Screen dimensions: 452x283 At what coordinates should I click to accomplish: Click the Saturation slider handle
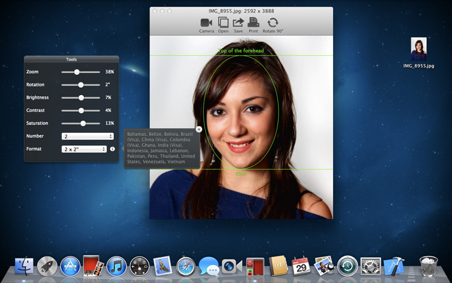[x=83, y=123]
